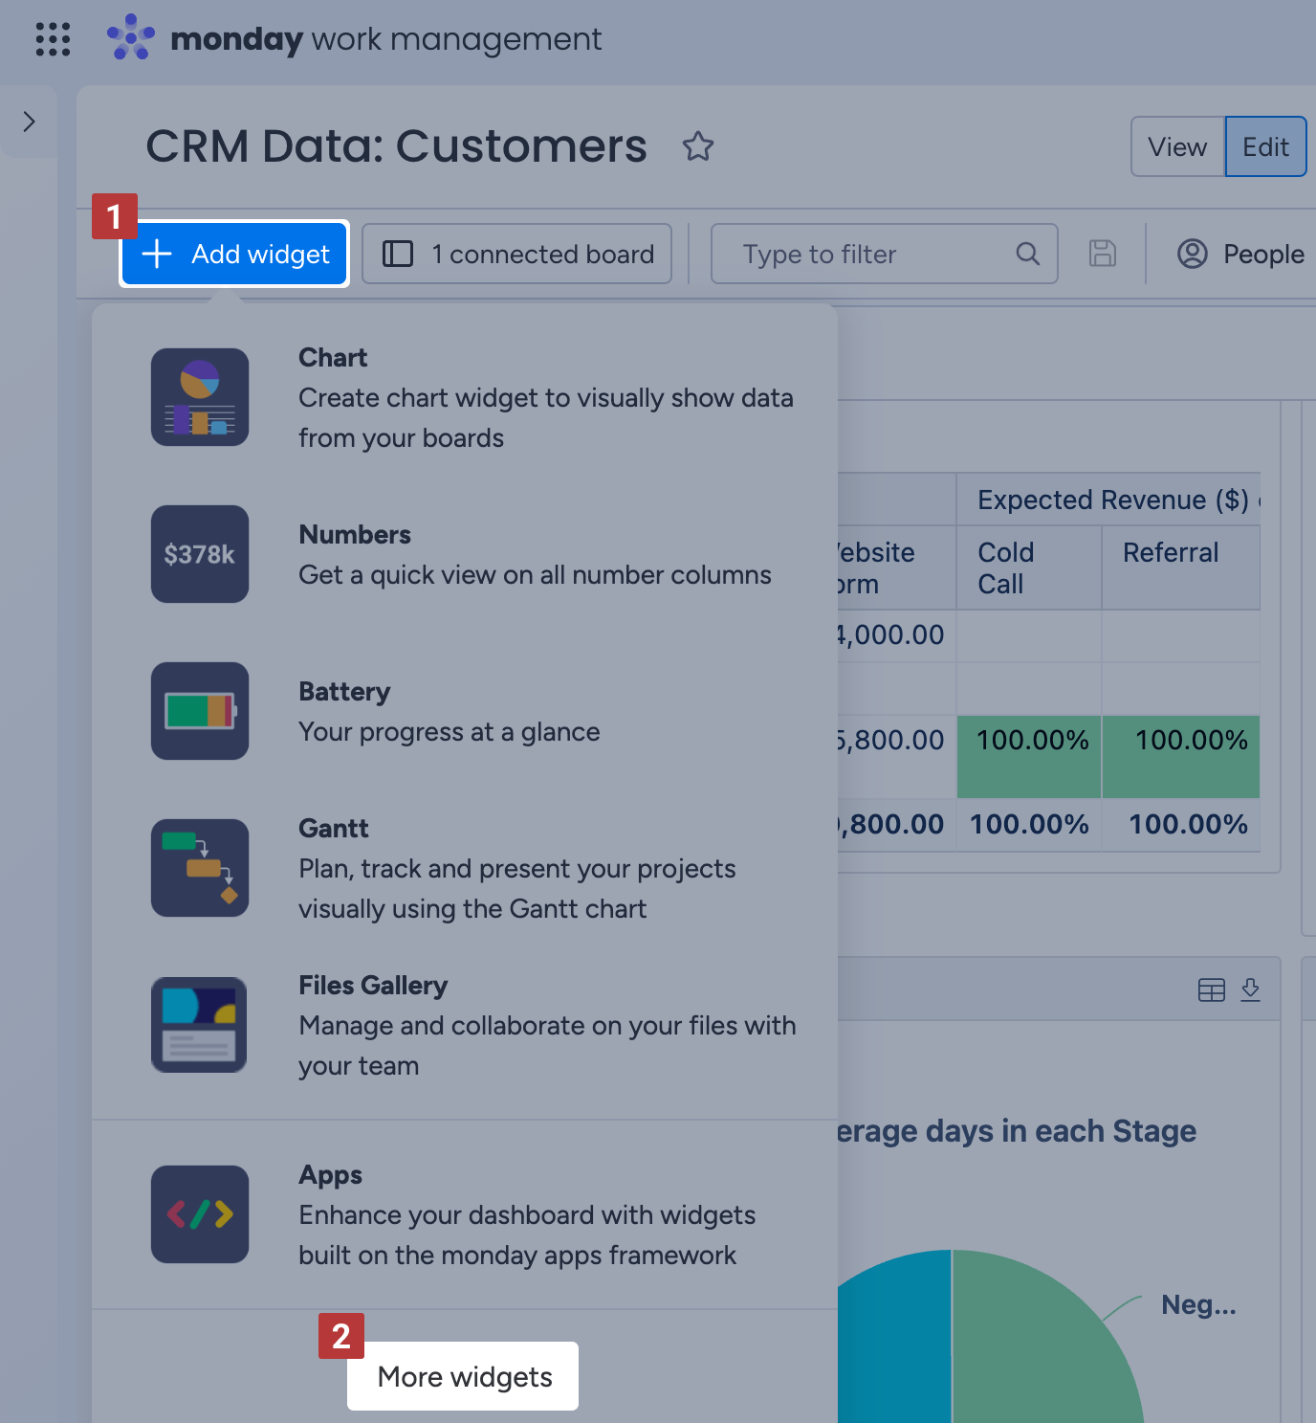Focus the Type to filter field
1316x1423 pixels.
(884, 254)
